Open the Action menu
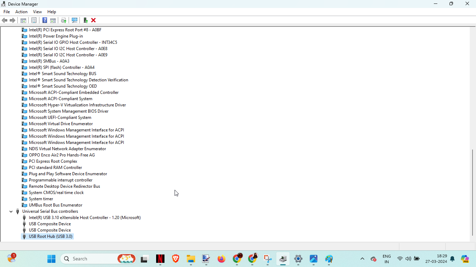 pyautogui.click(x=21, y=12)
